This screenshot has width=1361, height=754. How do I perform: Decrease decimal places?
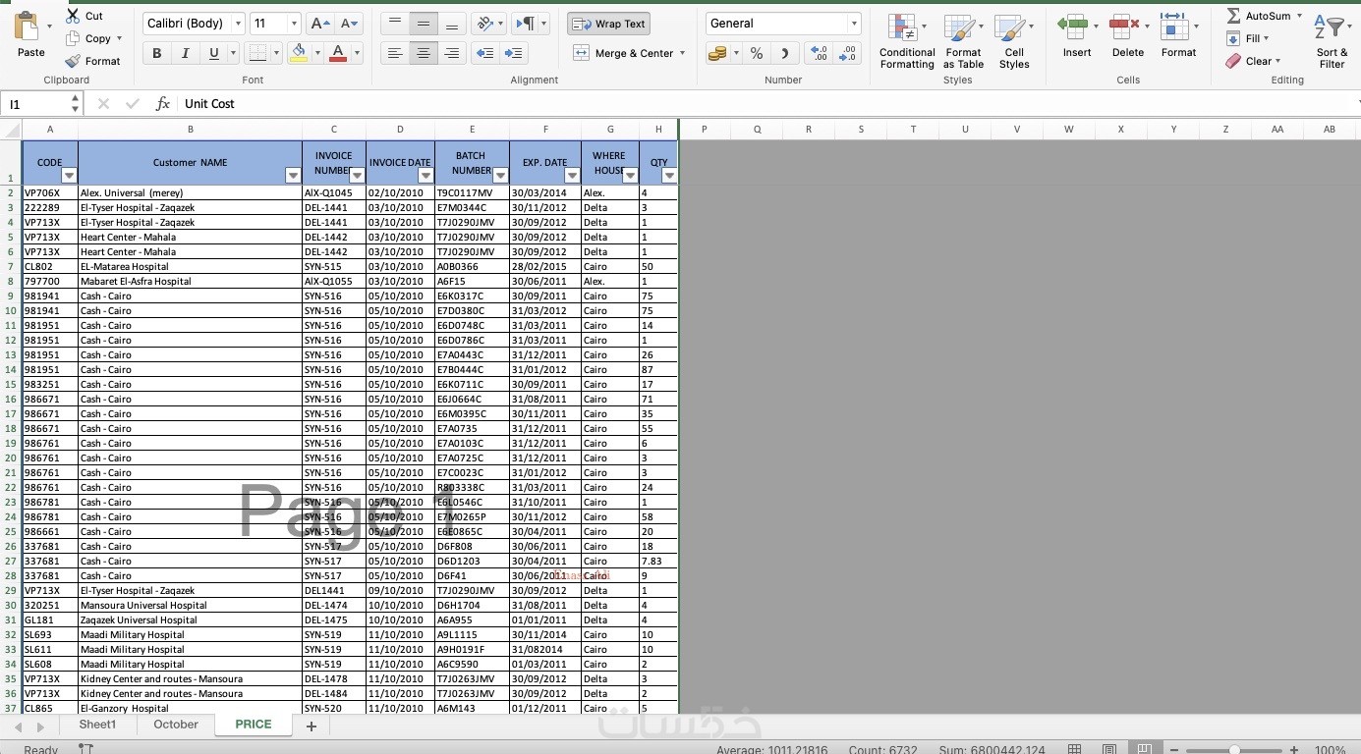(847, 53)
